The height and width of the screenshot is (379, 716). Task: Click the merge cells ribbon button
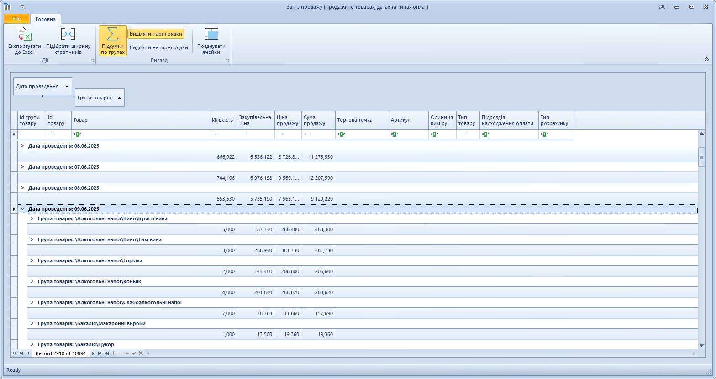(211, 41)
